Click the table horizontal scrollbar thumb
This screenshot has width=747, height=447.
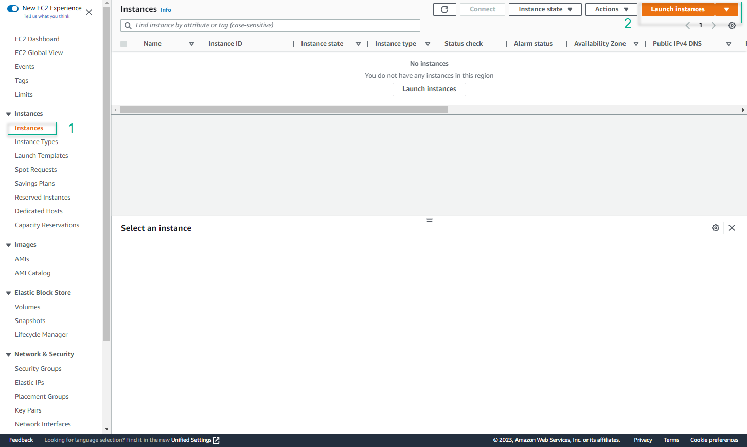point(283,110)
